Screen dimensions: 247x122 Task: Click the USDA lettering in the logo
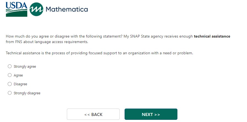(x=16, y=5)
